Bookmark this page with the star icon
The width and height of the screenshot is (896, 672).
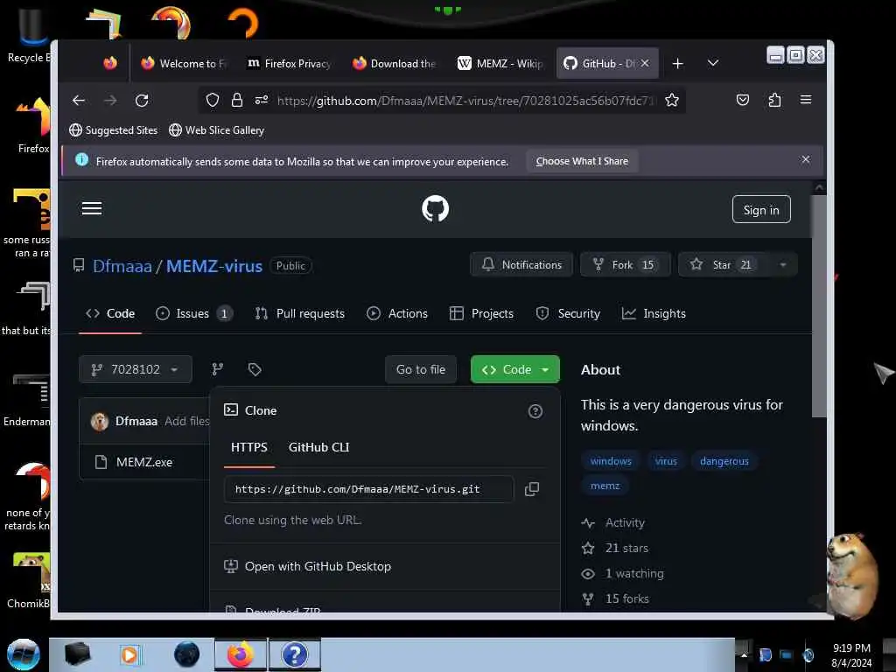click(x=672, y=101)
